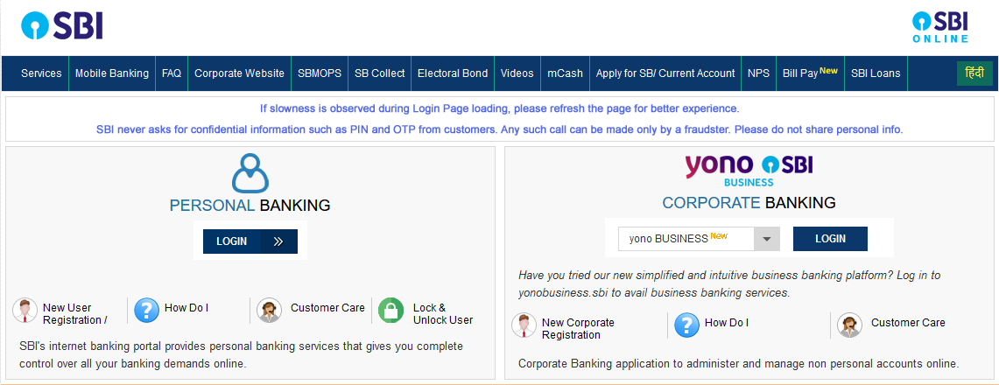Open SB Collect in the navigation bar
Image resolution: width=999 pixels, height=385 pixels.
click(380, 73)
